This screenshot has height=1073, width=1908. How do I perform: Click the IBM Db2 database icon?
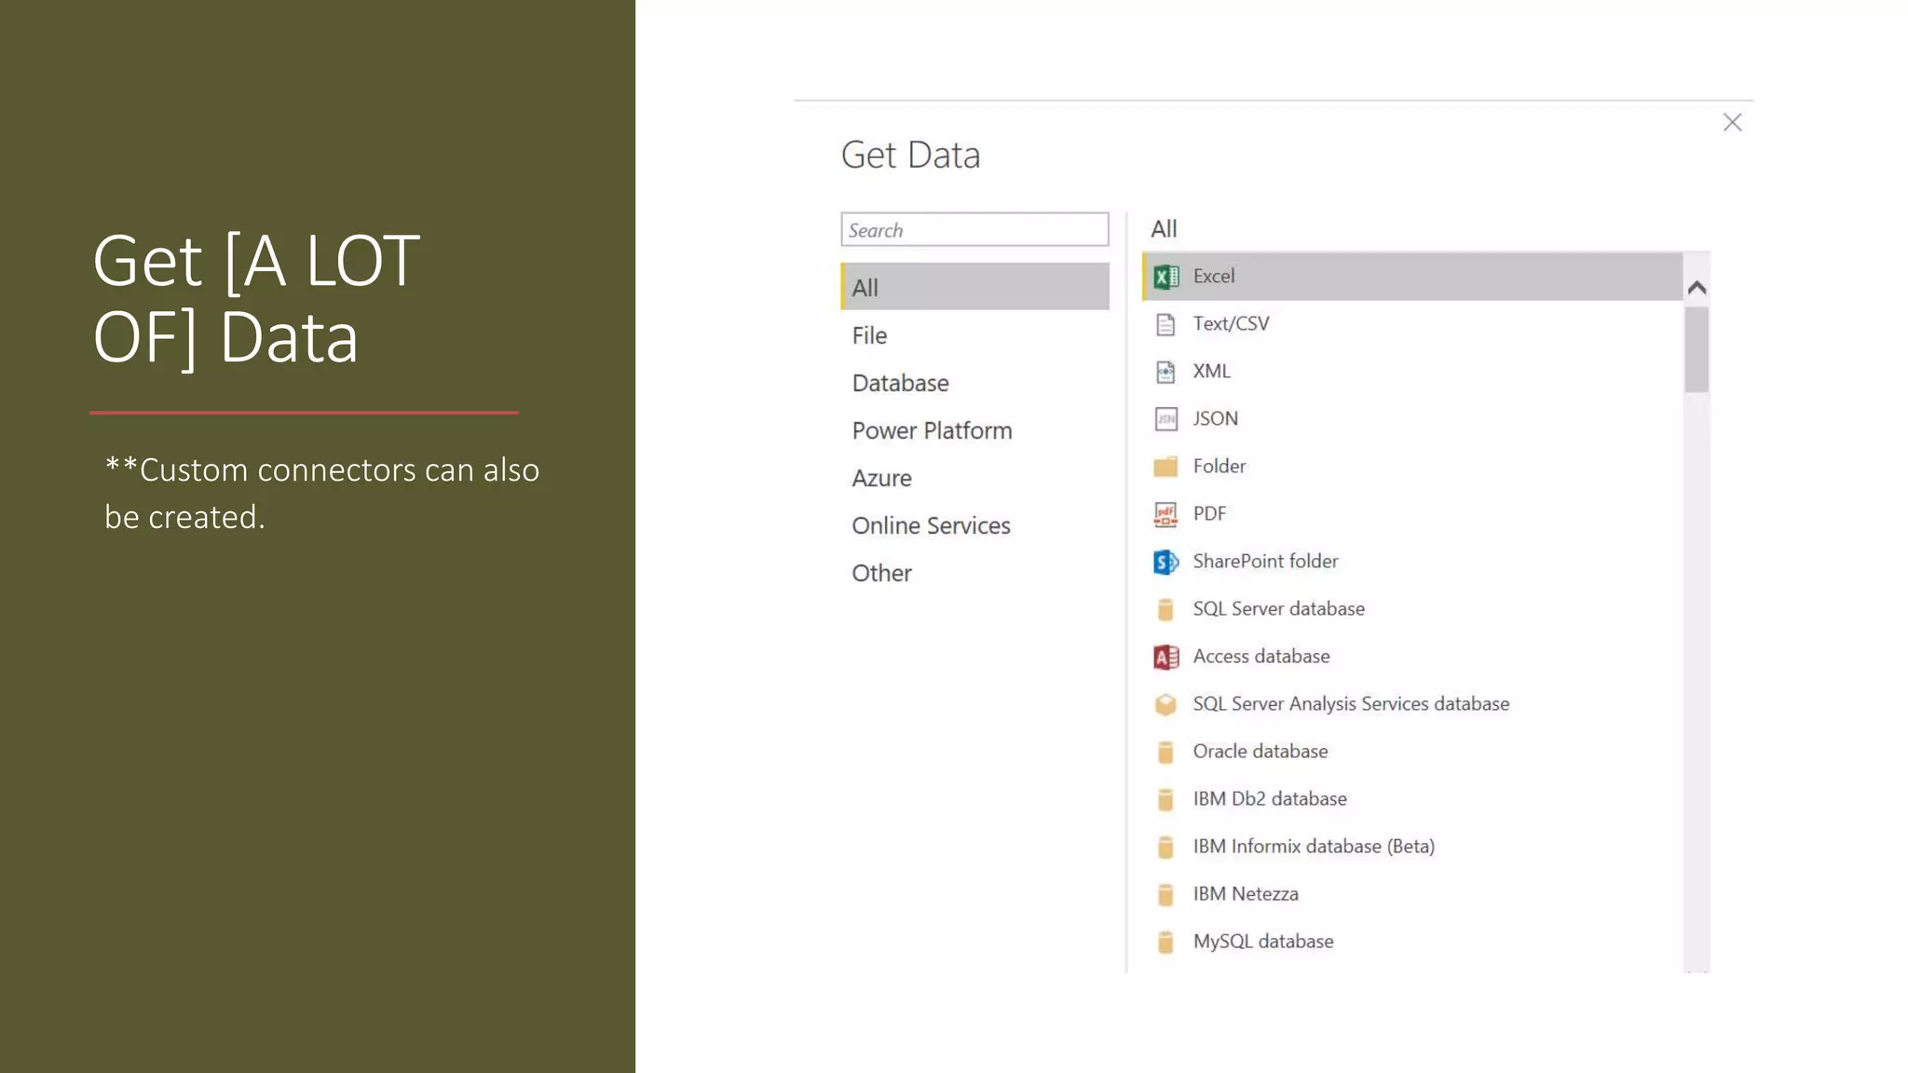[x=1165, y=799]
